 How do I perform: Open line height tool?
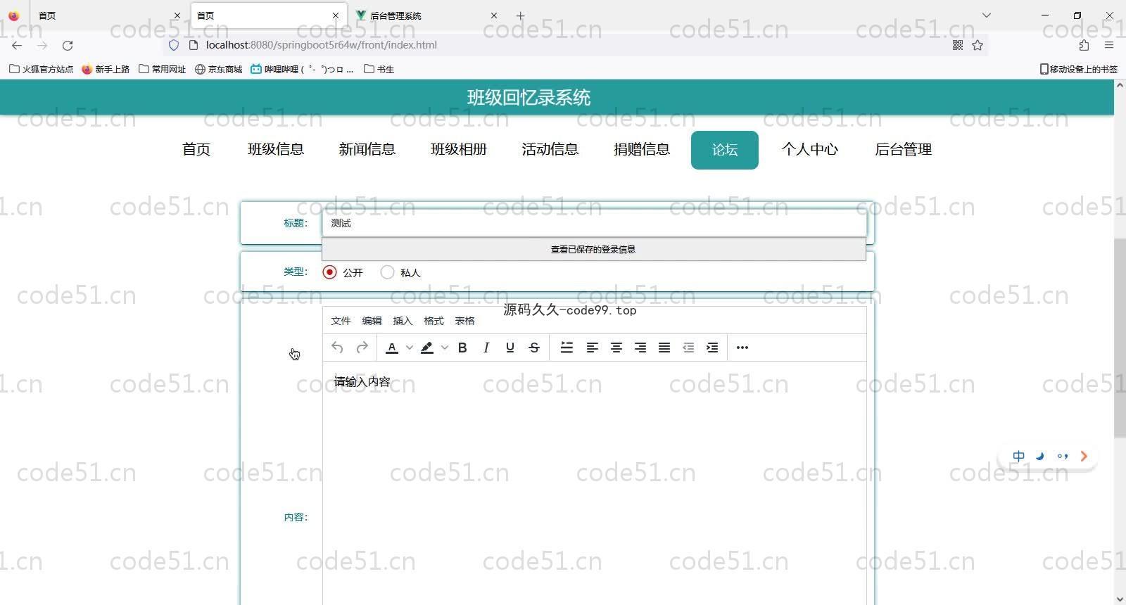(x=567, y=348)
